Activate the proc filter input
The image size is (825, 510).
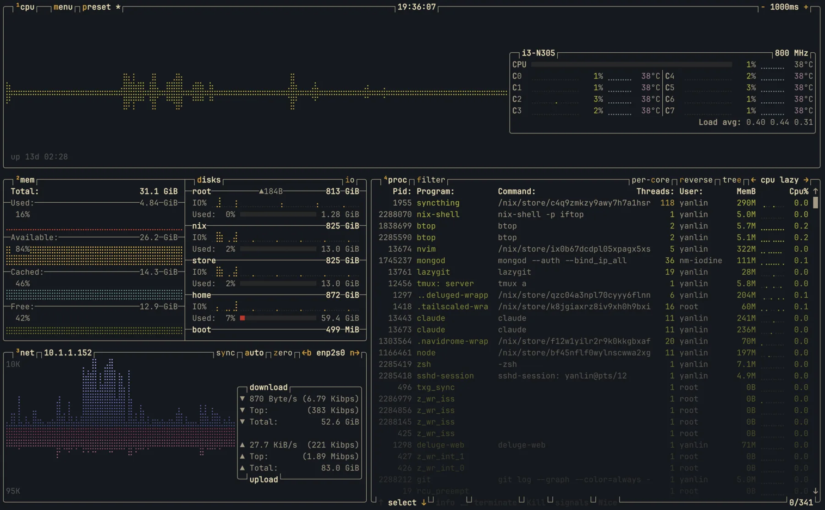click(431, 180)
